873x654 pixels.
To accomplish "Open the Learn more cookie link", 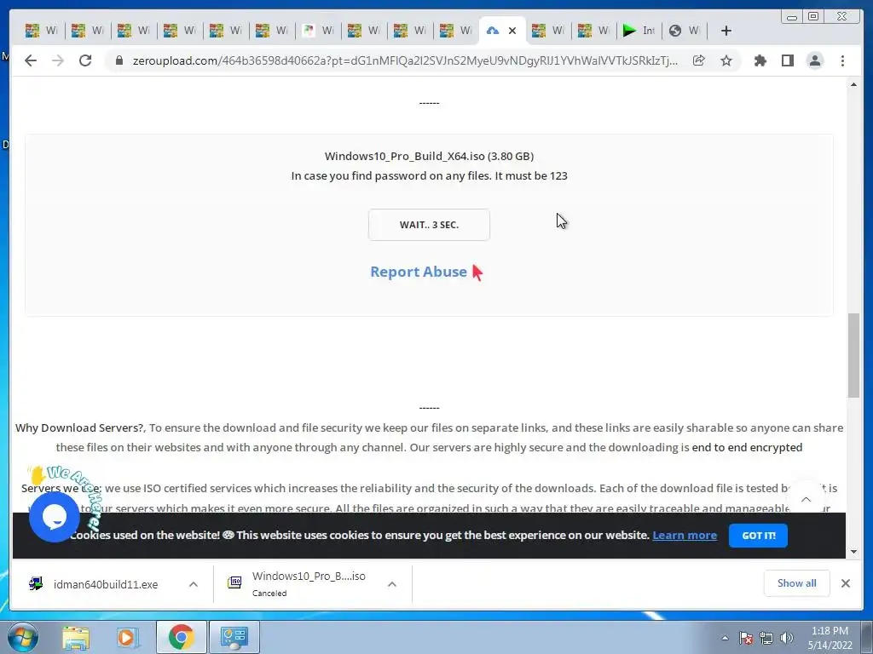I will pos(685,535).
